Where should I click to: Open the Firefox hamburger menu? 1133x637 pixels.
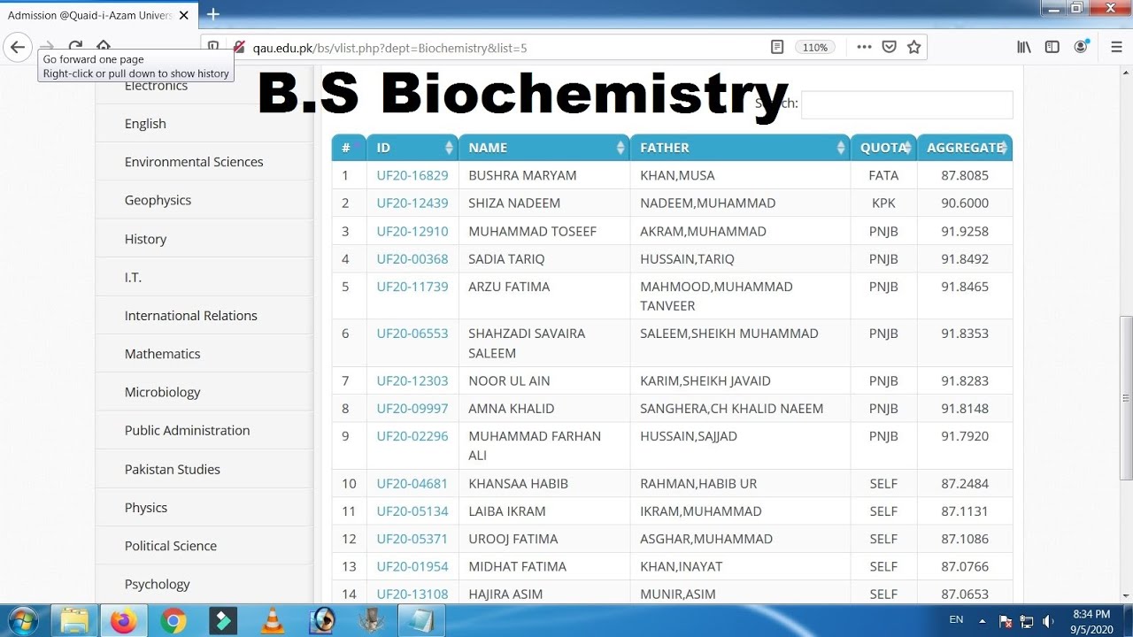pyautogui.click(x=1116, y=47)
